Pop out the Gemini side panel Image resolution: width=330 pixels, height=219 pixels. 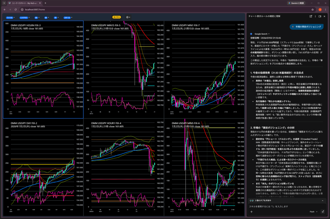[320, 16]
